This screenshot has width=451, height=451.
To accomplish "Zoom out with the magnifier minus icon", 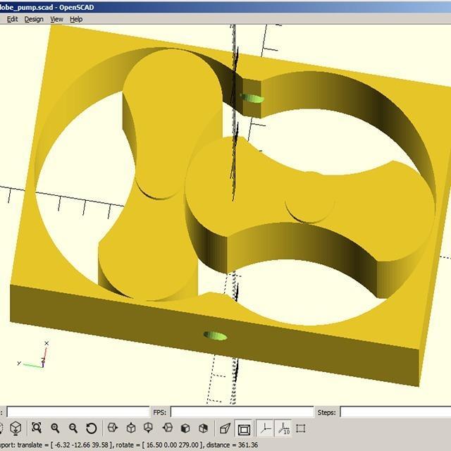I will 73,428.
